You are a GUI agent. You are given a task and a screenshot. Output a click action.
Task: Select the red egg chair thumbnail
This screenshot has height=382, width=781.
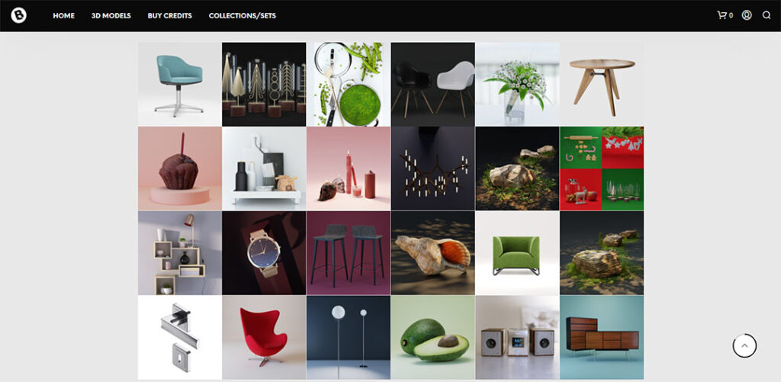264,337
